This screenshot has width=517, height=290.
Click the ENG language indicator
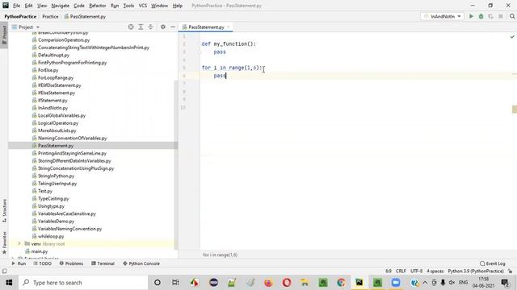[x=463, y=283]
